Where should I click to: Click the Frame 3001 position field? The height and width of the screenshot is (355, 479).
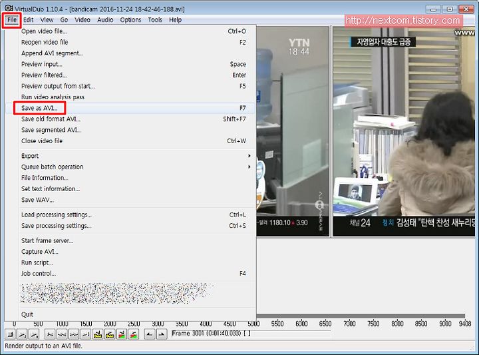(x=251, y=334)
